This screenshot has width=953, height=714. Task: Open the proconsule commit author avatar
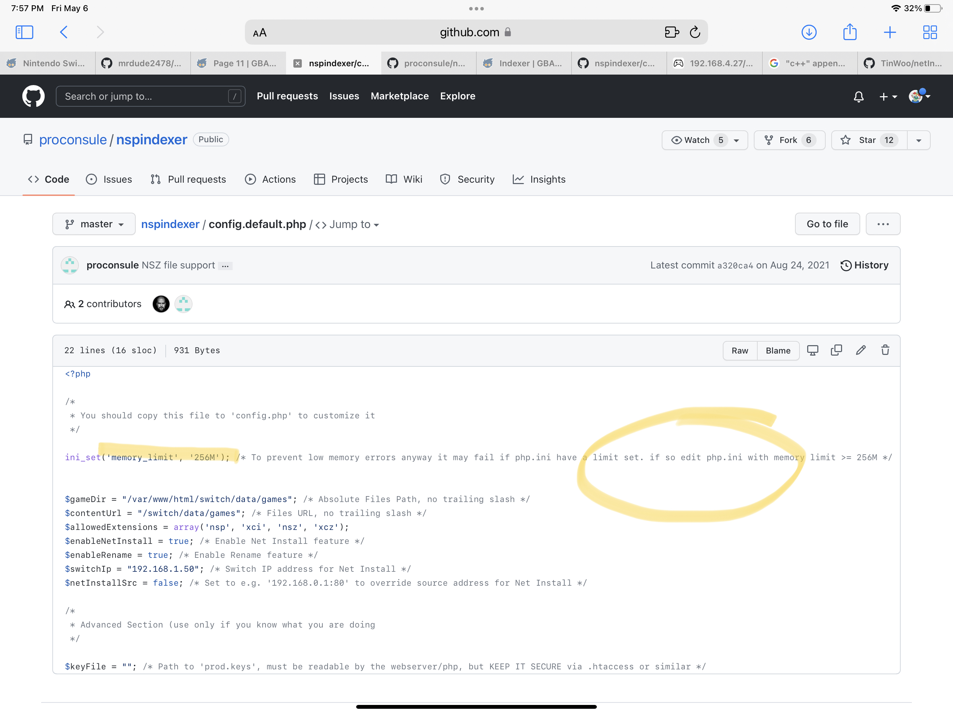pos(70,265)
